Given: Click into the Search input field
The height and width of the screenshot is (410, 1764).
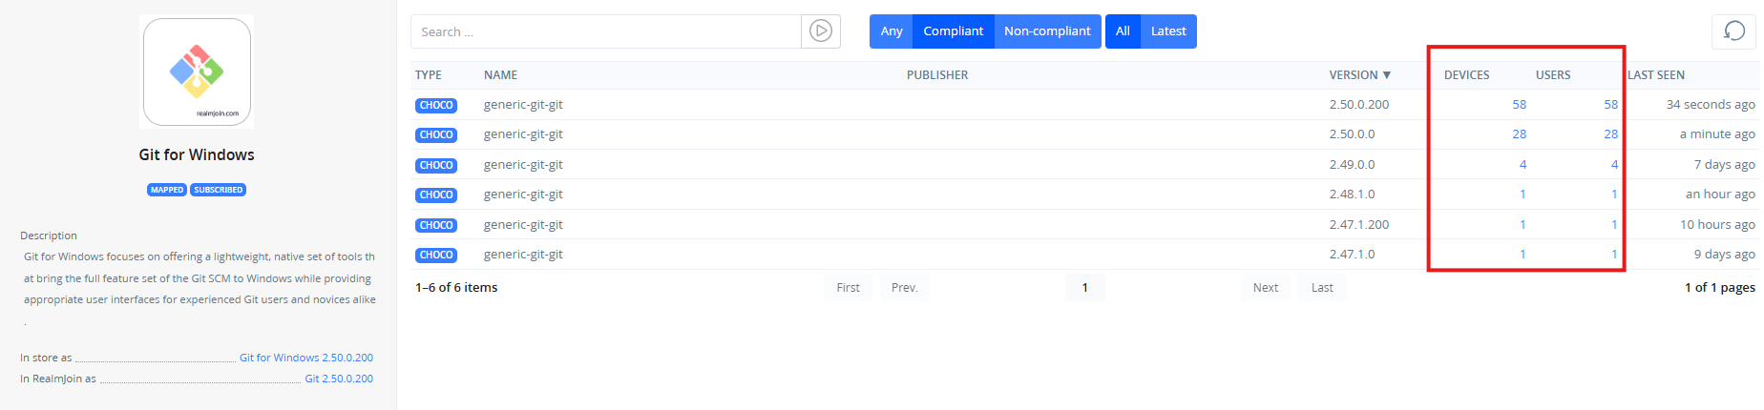Looking at the screenshot, I should (606, 31).
